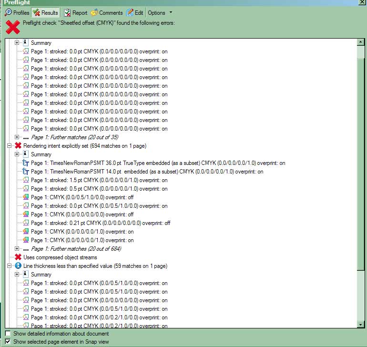Image resolution: width=367 pixels, height=347 pixels.
Task: Uncheck 'Show selected page element in Snap view'
Action: [8, 342]
